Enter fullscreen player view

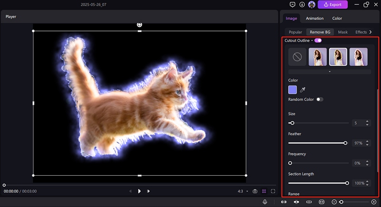[x=273, y=191]
